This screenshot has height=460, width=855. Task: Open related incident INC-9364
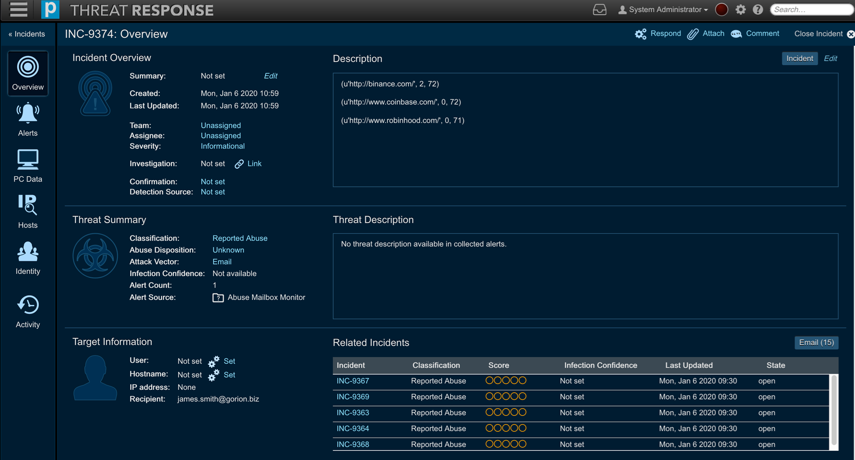point(353,429)
